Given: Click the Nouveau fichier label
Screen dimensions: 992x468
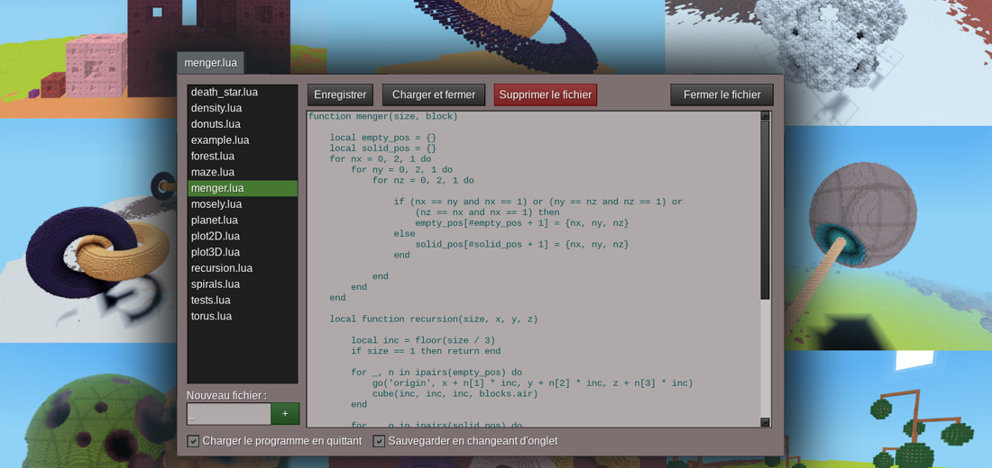Looking at the screenshot, I should click(x=226, y=395).
